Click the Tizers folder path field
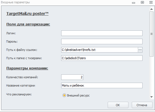 pos(102,58)
